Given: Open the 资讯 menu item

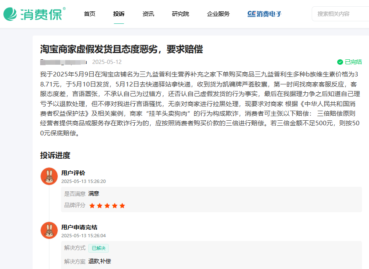Looking at the screenshot, I should point(148,14).
